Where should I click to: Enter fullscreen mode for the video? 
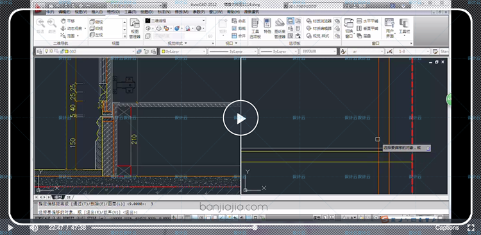(471, 228)
